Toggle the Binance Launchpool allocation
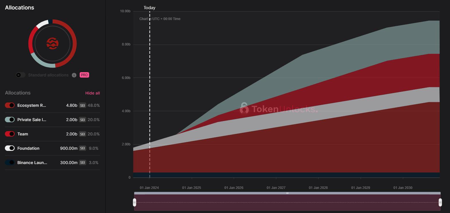Image resolution: width=450 pixels, height=213 pixels. (10, 163)
